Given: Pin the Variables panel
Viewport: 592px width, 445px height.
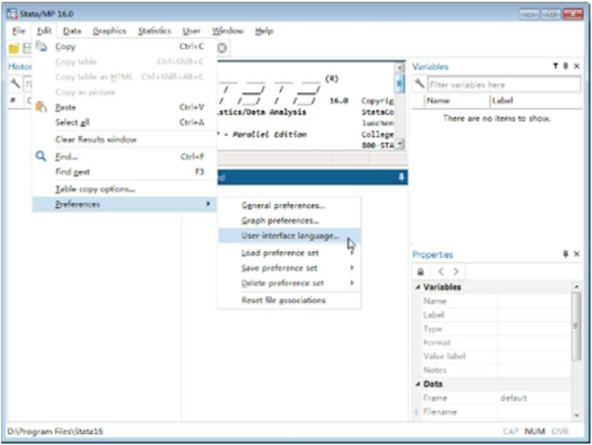Looking at the screenshot, I should coord(566,66).
